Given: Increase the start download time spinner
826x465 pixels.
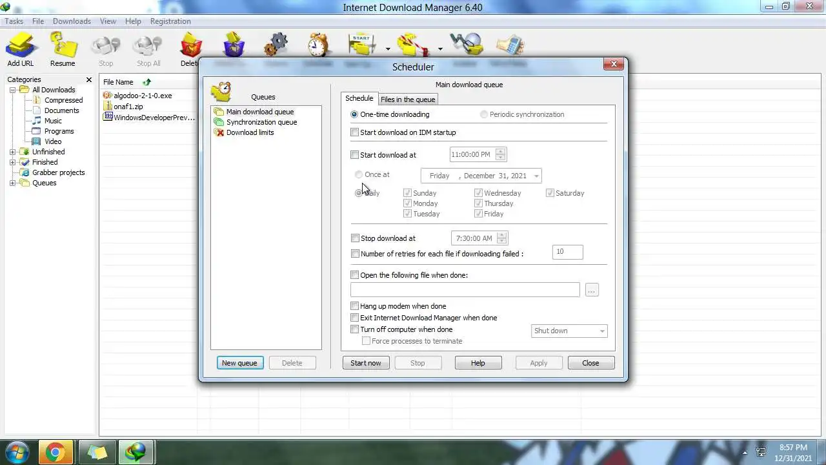Looking at the screenshot, I should click(x=500, y=152).
